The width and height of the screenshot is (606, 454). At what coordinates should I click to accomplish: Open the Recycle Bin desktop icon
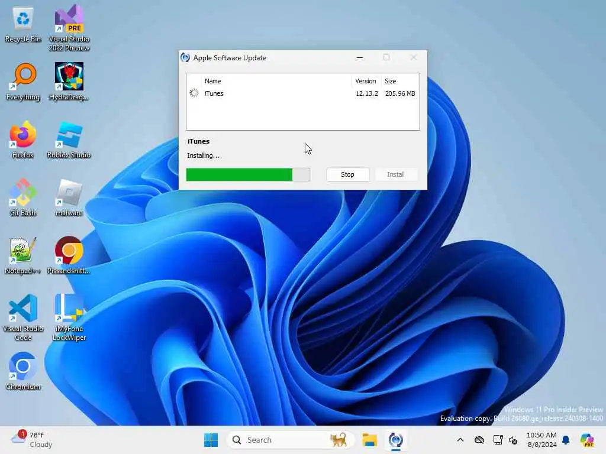pyautogui.click(x=23, y=25)
